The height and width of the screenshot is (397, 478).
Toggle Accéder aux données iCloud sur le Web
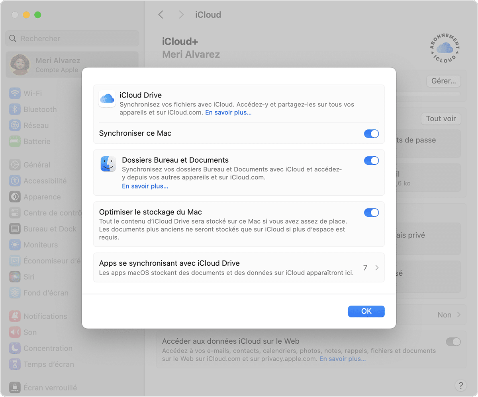(453, 342)
